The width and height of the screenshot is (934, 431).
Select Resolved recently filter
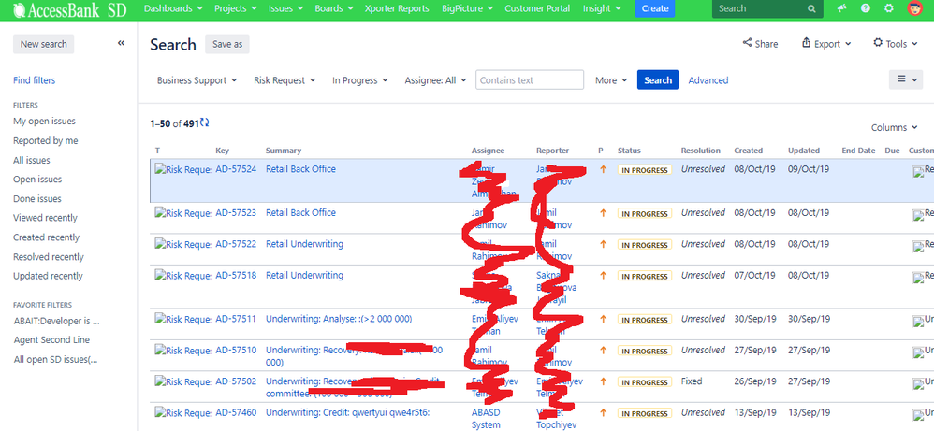[x=49, y=257]
